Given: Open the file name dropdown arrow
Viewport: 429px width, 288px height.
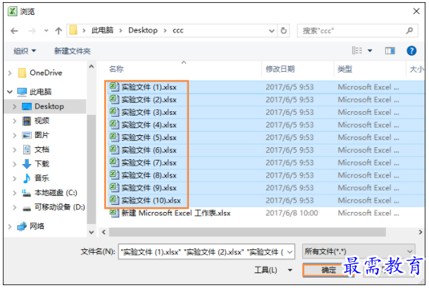Looking at the screenshot, I should coord(290,252).
